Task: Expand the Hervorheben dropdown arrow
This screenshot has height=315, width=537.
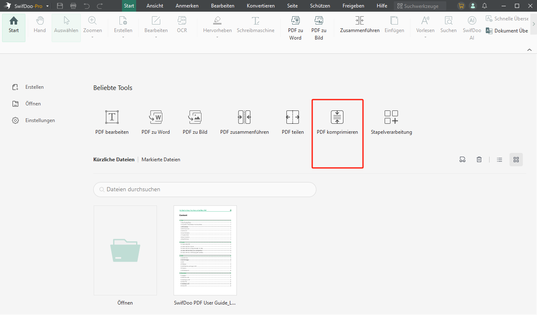Action: (217, 37)
